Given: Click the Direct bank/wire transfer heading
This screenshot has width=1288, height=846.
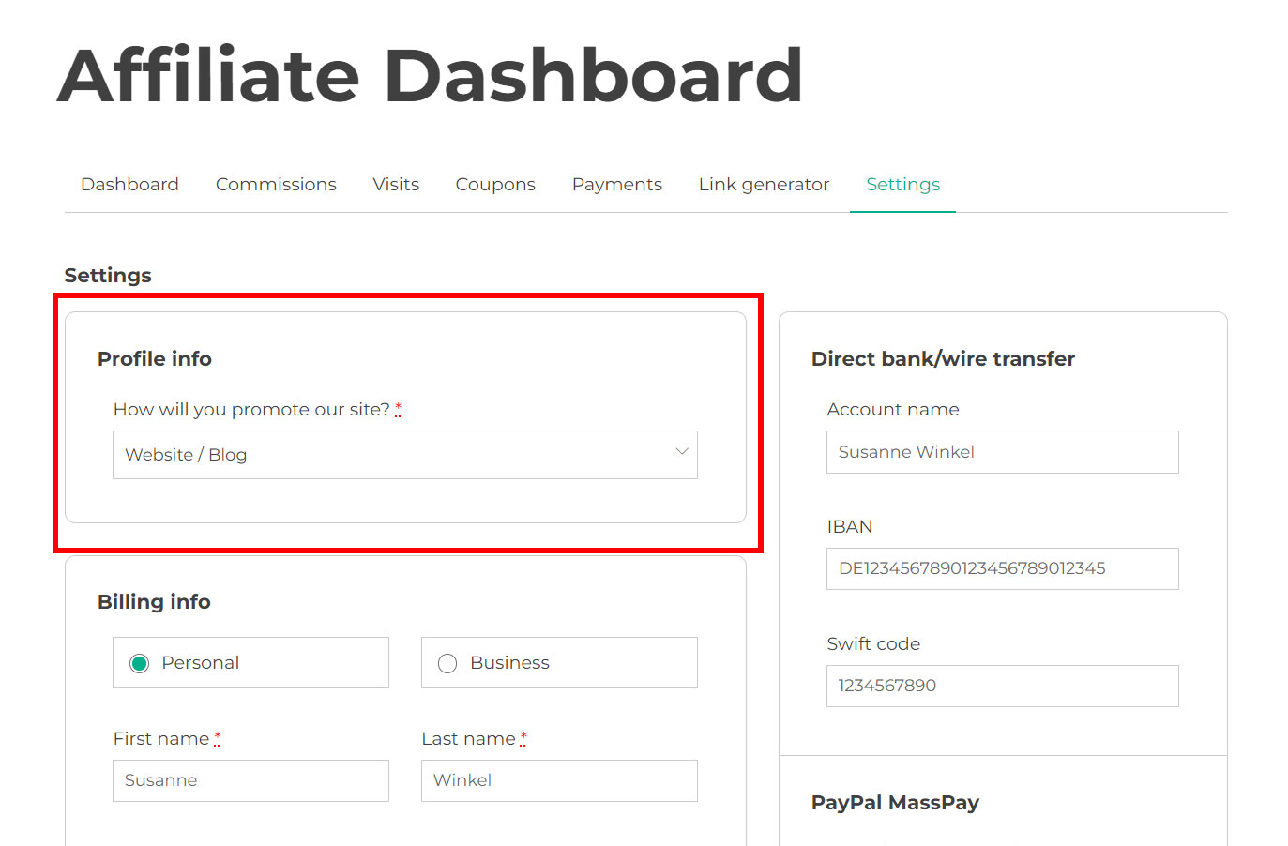Looking at the screenshot, I should coord(943,358).
